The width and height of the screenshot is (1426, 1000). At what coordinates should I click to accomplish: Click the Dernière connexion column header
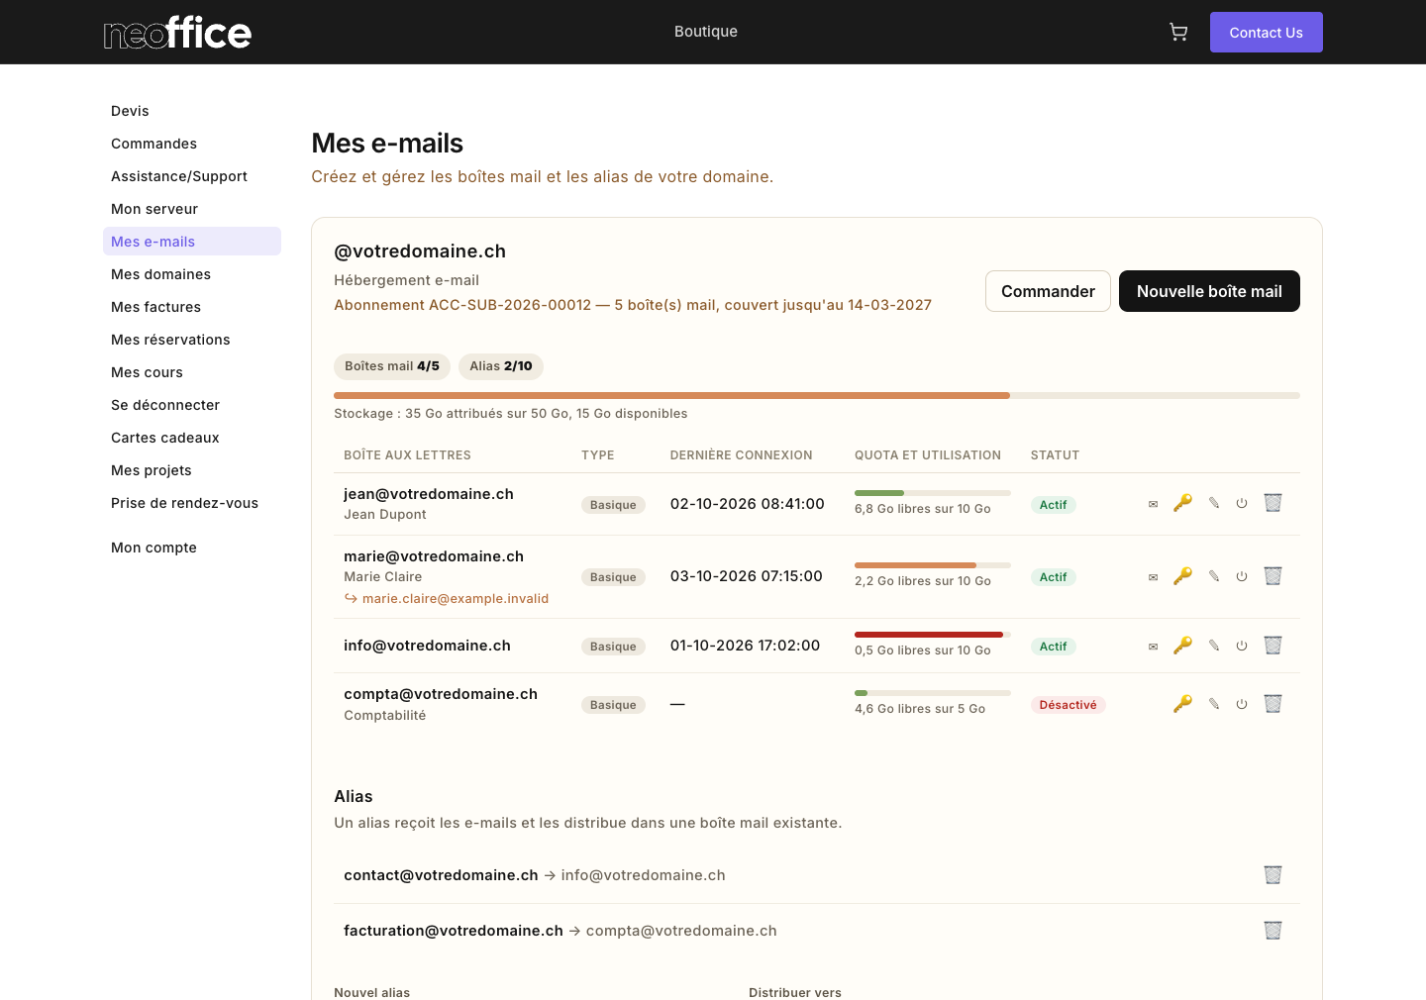(x=741, y=455)
